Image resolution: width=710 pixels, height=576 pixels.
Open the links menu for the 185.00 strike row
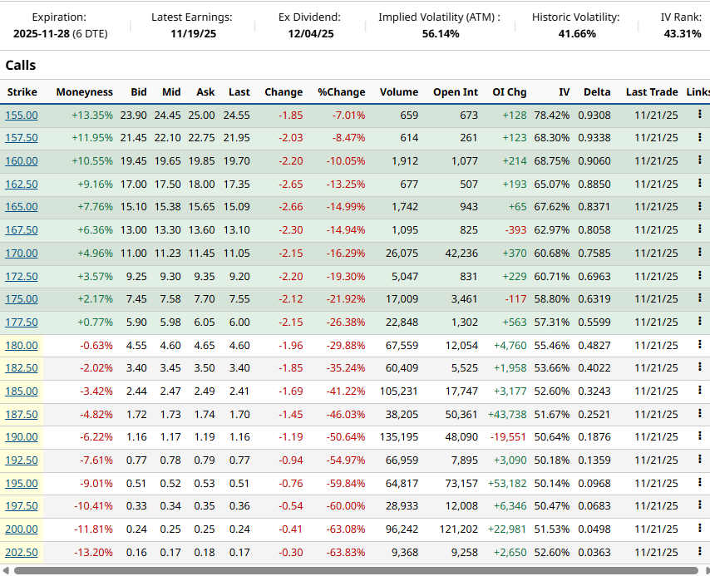click(x=699, y=390)
